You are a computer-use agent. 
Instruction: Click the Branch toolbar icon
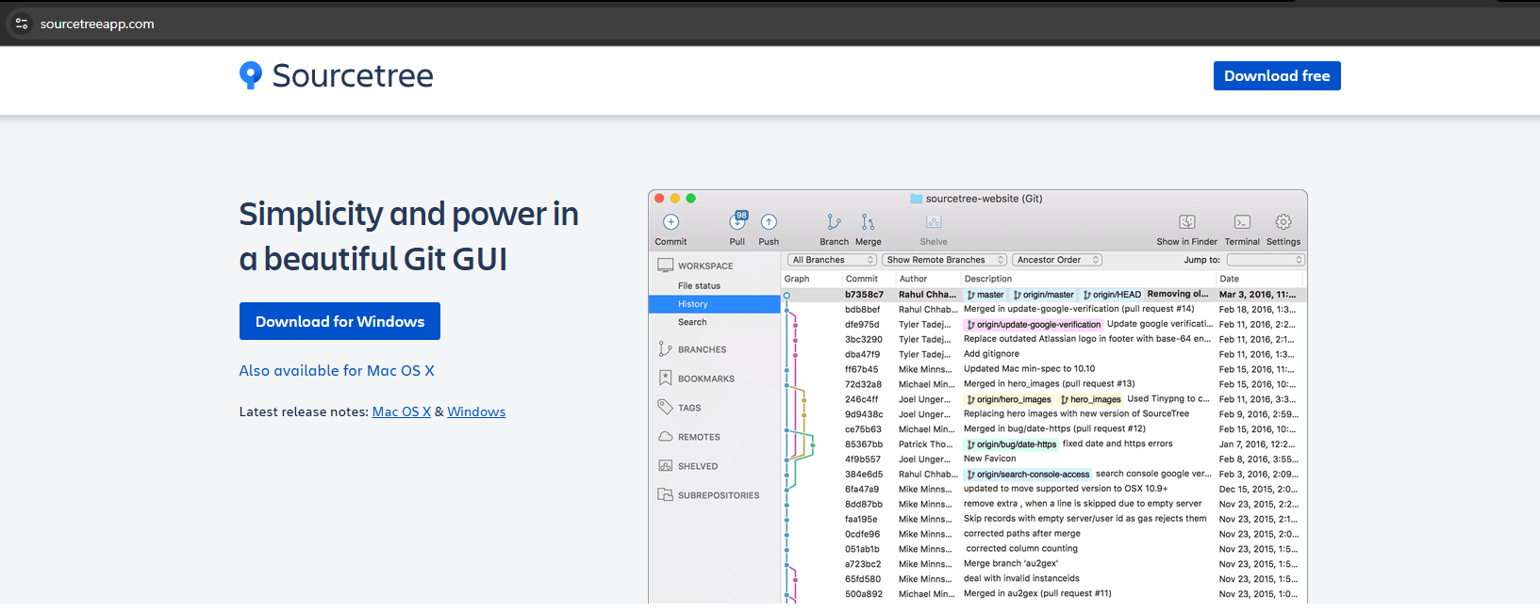[834, 222]
